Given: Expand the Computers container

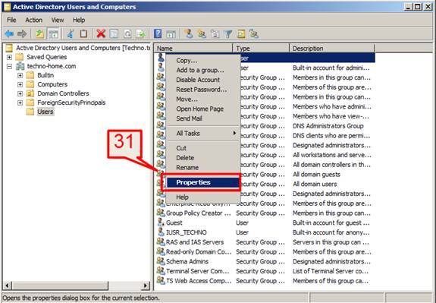Looking at the screenshot, I should (x=20, y=84).
